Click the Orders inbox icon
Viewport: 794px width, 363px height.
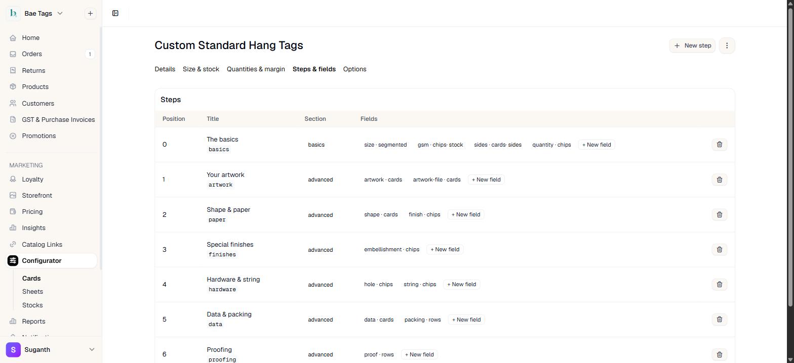click(x=13, y=54)
